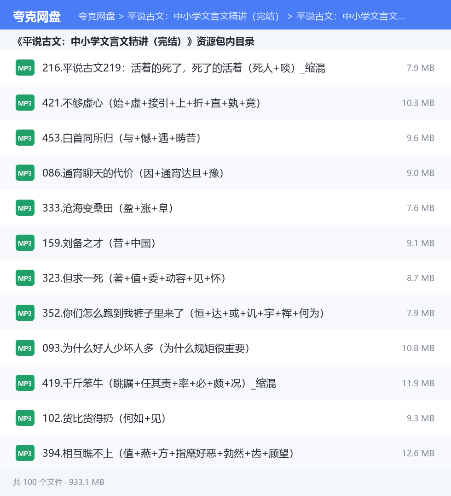
Task: Click the MP3 icon beside 102.货比货得扔
Action: [x=25, y=418]
